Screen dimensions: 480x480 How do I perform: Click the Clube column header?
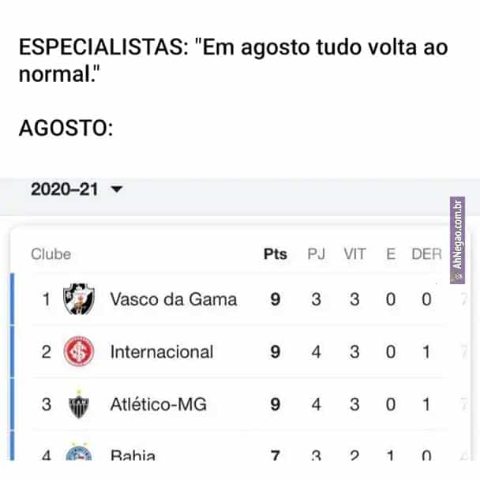(x=51, y=254)
